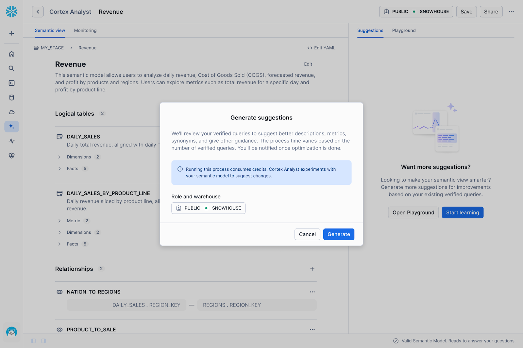523x348 pixels.
Task: Expand the Metric section chevron
Action: pyautogui.click(x=59, y=221)
